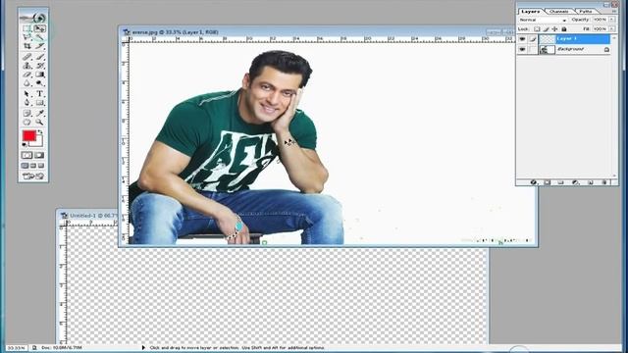The image size is (628, 353).
Task: Click the Opacity 100% field
Action: click(x=600, y=20)
